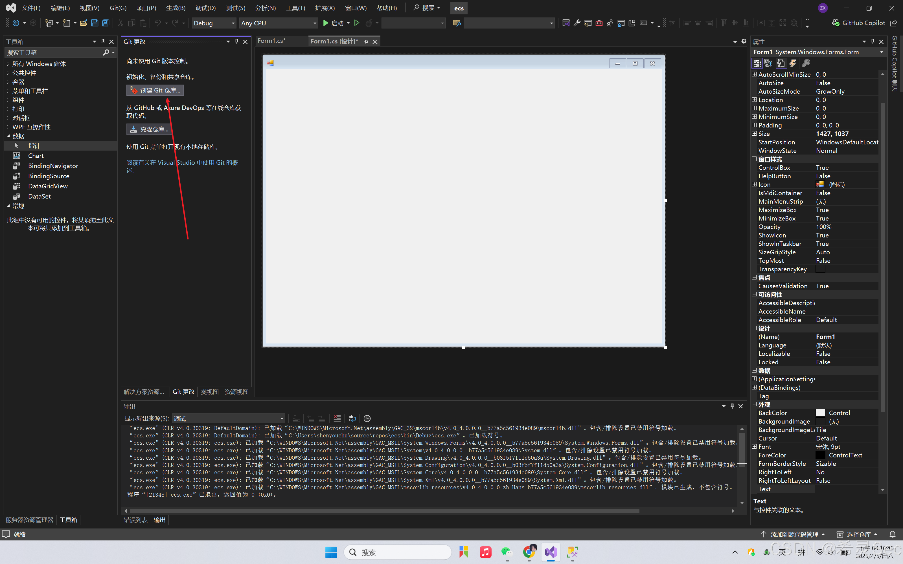Click the BackColor Control color swatch
Screen dimensions: 903x564
820,413
